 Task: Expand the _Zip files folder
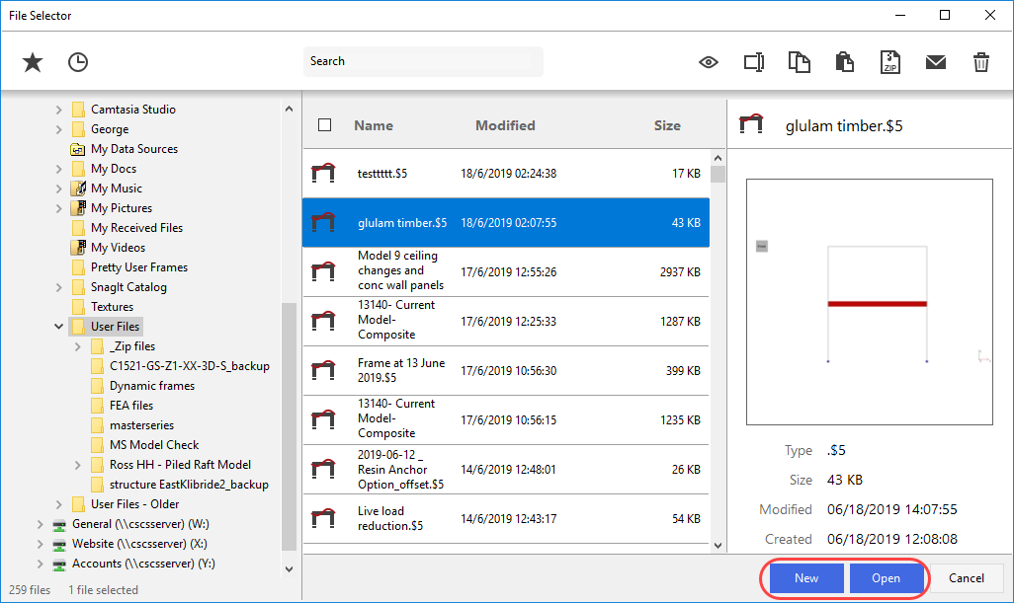[x=78, y=346]
